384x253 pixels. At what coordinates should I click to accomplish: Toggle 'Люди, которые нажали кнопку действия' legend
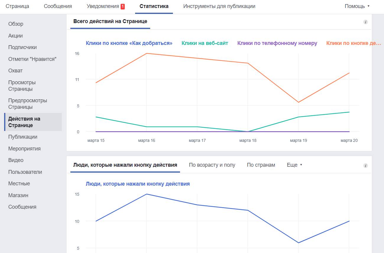137,184
